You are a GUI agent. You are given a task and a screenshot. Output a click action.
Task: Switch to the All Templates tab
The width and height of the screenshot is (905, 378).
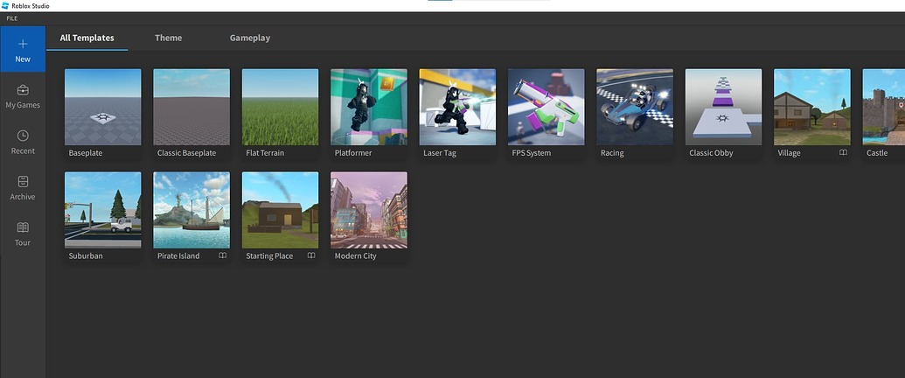point(87,38)
